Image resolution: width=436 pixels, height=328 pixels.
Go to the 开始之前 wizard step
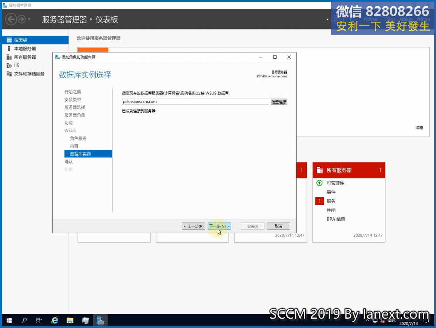[73, 92]
